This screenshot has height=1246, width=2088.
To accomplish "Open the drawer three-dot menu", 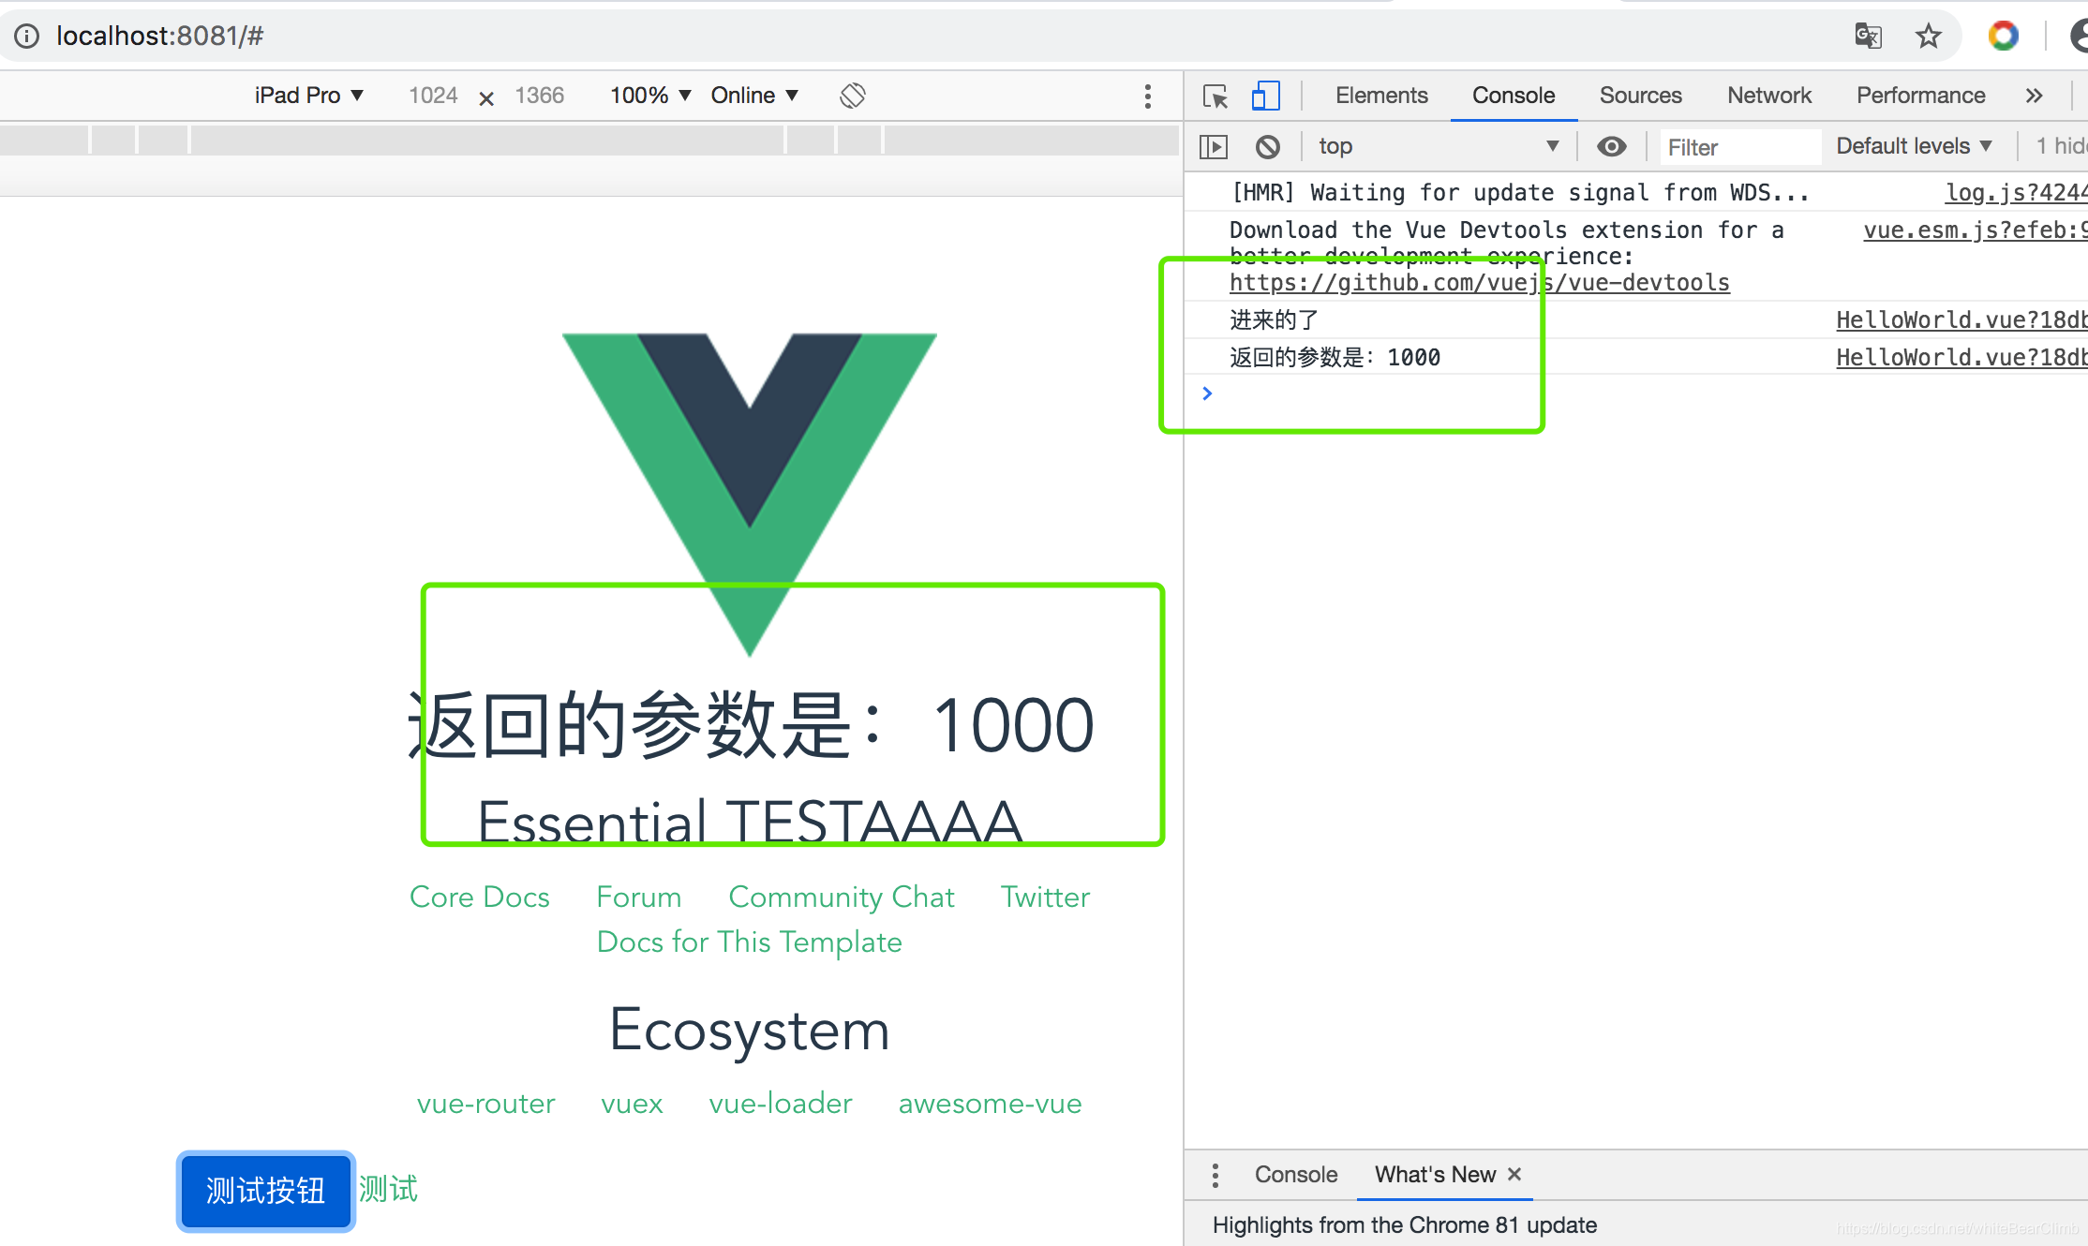I will coord(1215,1175).
